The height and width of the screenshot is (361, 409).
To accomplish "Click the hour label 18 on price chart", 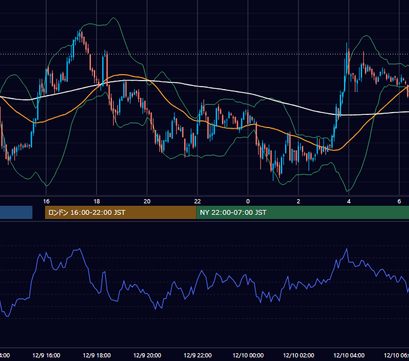I will [x=96, y=202].
